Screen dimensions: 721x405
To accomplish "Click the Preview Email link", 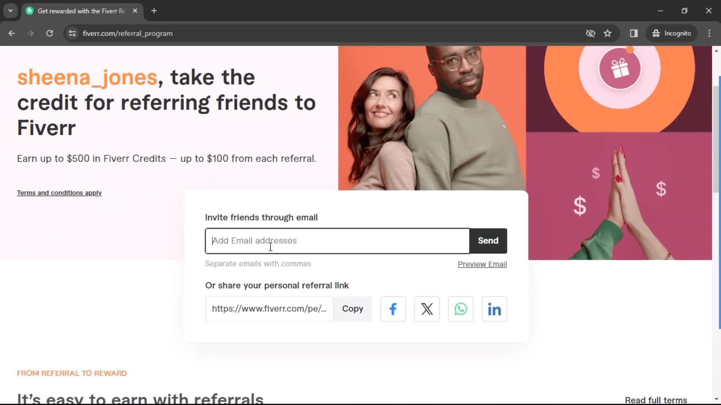I will point(482,264).
